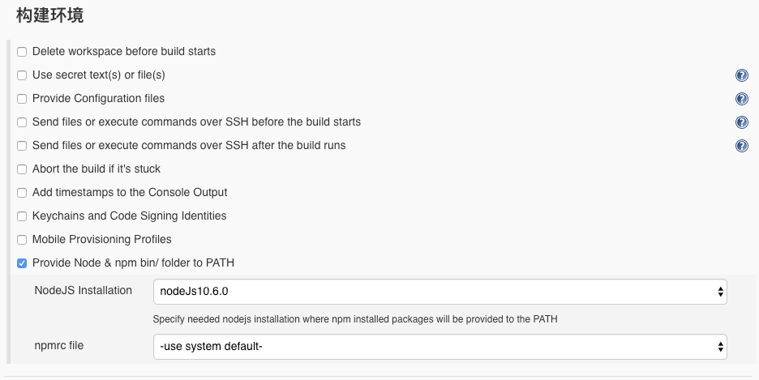Click the Abort the build if it's stuck label
The image size is (759, 380).
point(96,169)
